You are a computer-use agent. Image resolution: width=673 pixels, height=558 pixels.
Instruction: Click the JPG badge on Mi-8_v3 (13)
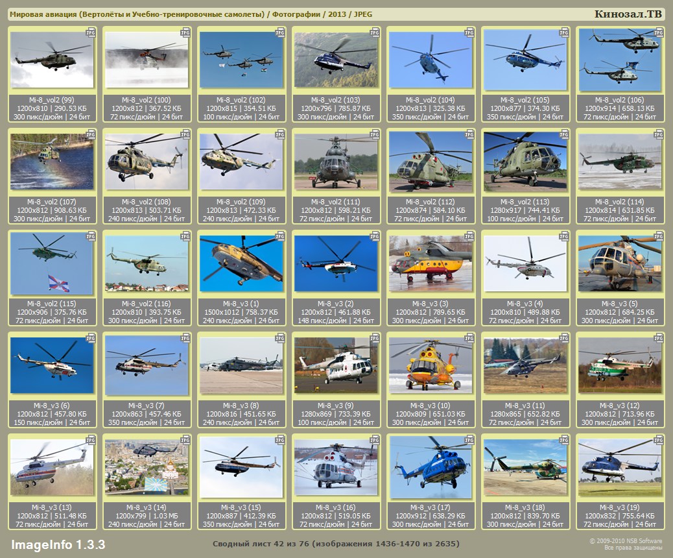[91, 440]
